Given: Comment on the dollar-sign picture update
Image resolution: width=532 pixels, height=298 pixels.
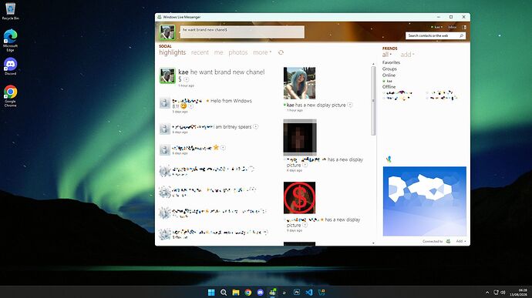Looking at the screenshot, I should (305, 225).
